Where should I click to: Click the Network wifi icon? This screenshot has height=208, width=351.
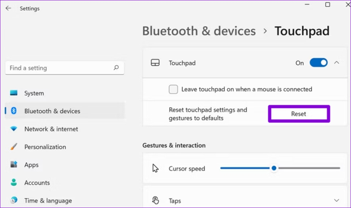click(x=14, y=129)
